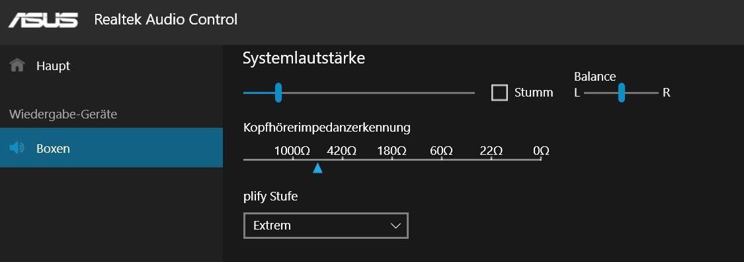Viewport: 744px width, 262px height.
Task: Click the Systemlautstärke slider handle
Action: 278,93
